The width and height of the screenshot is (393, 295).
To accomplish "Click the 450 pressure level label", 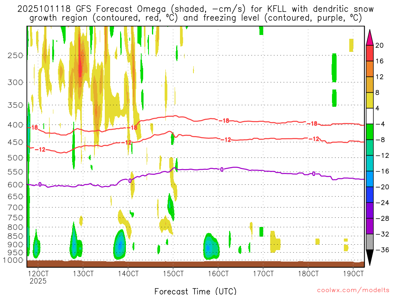I will point(15,142).
